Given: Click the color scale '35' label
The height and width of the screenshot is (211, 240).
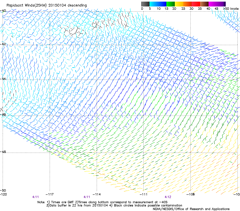Looking at the screenshot, I should pyautogui.click(x=200, y=9).
